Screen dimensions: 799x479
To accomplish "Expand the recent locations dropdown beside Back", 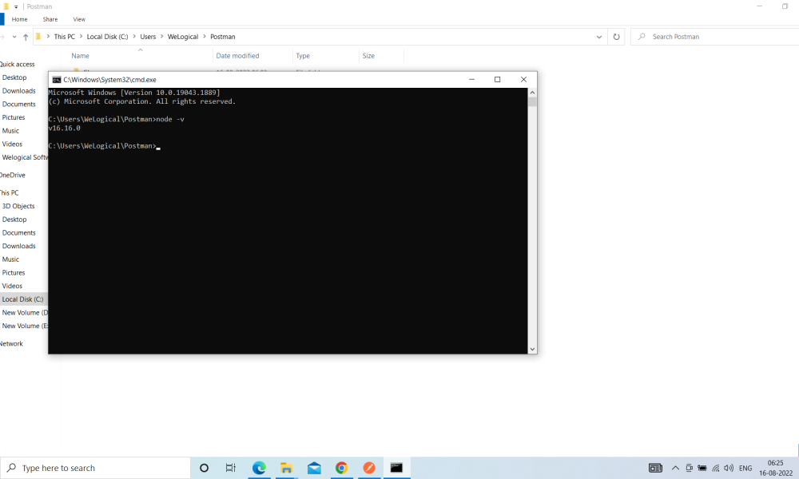I will tap(14, 36).
